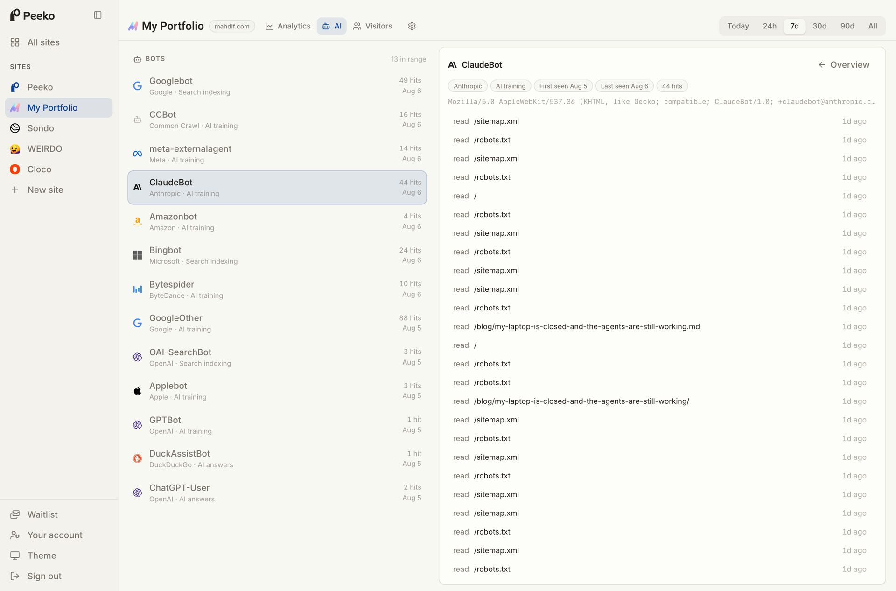
Task: Click the Last seen Aug 6 chip
Action: [x=624, y=86]
